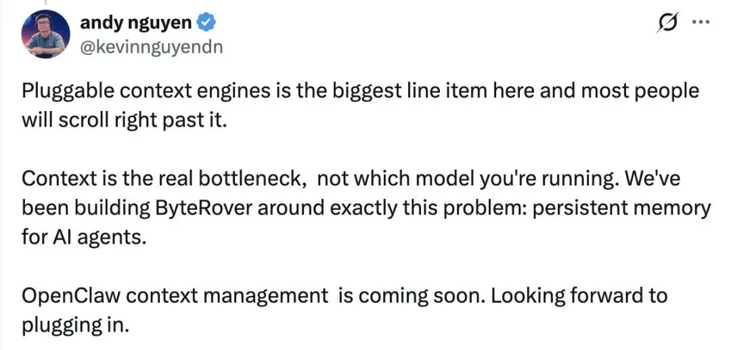Open the andy nguyen display name link

tap(135, 22)
